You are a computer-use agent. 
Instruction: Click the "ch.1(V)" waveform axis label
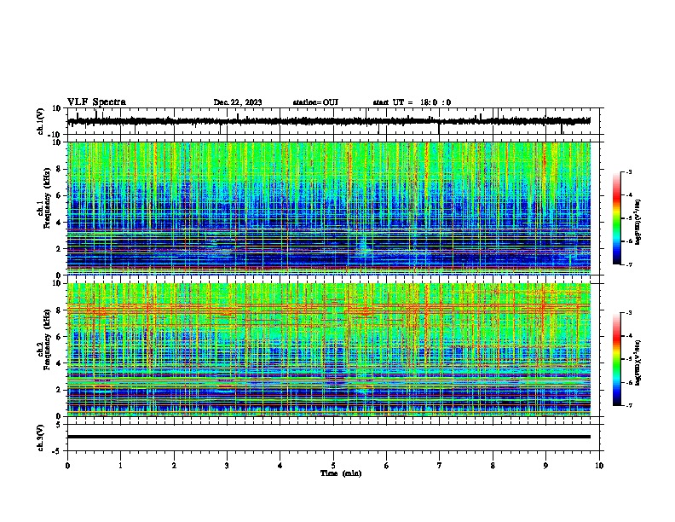coord(41,121)
